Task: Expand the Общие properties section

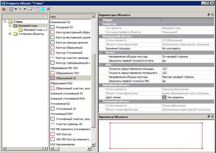Action: point(101,20)
